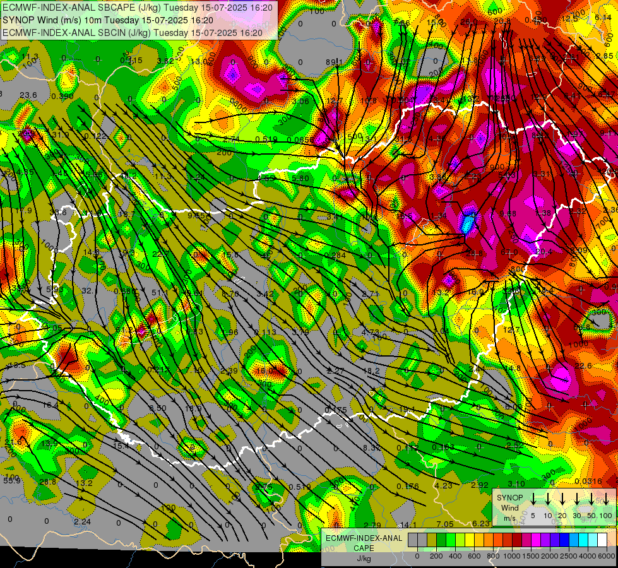
Task: Click the 31.9 value on the map
Action: click(61, 135)
